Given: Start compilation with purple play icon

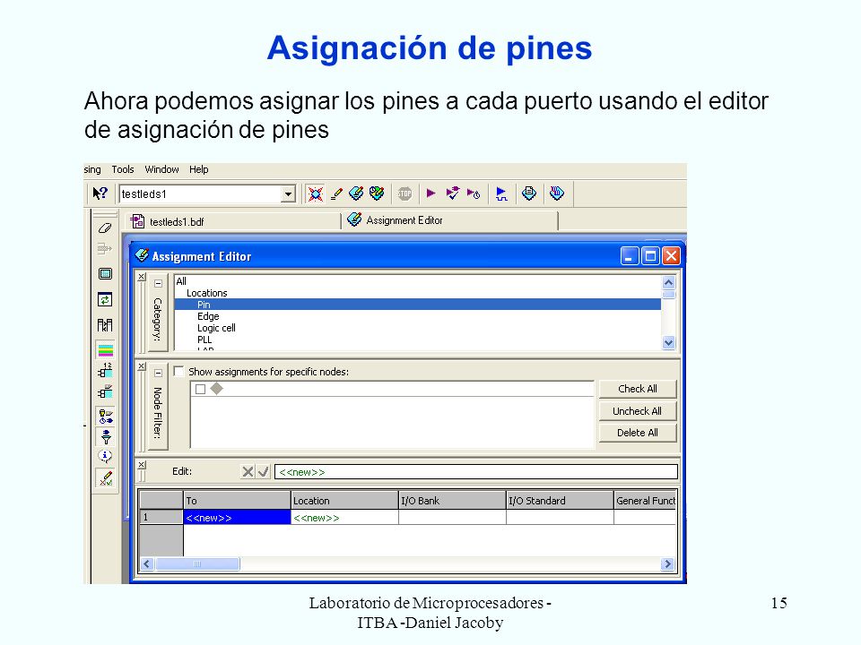Looking at the screenshot, I should coord(431,193).
